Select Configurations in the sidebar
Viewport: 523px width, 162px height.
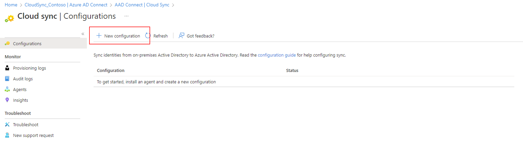click(43, 44)
